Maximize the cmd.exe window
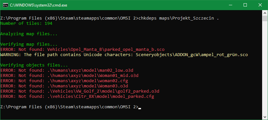 pos(245,5)
